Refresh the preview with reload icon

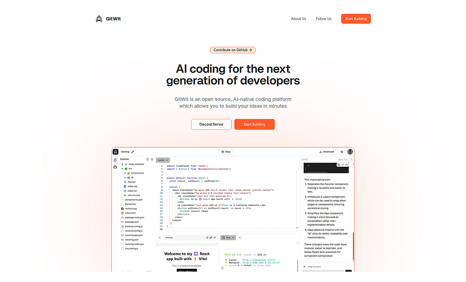point(215,238)
